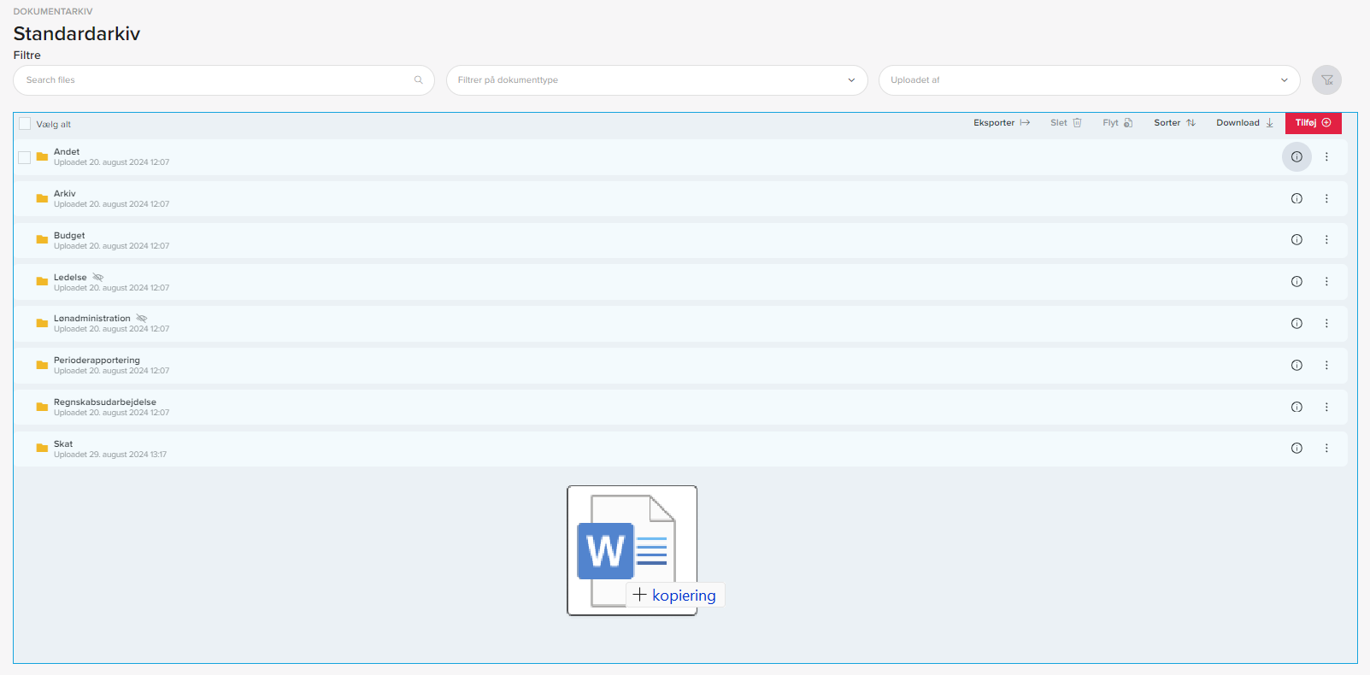Click the Flyt button
The image size is (1370, 675).
click(1117, 123)
